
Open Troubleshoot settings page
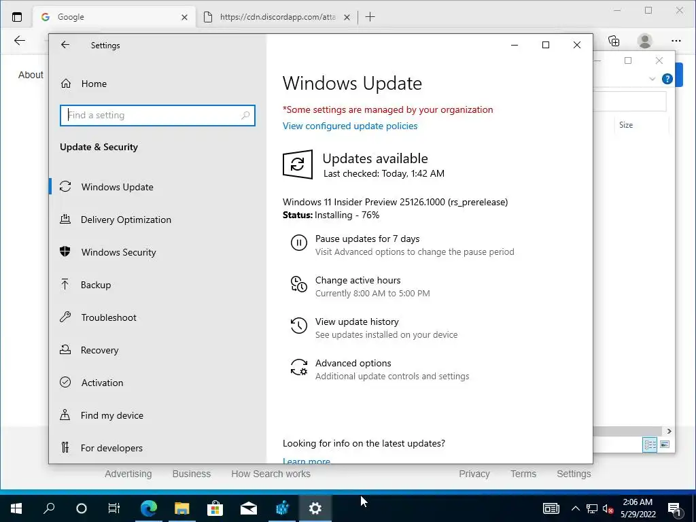point(108,317)
